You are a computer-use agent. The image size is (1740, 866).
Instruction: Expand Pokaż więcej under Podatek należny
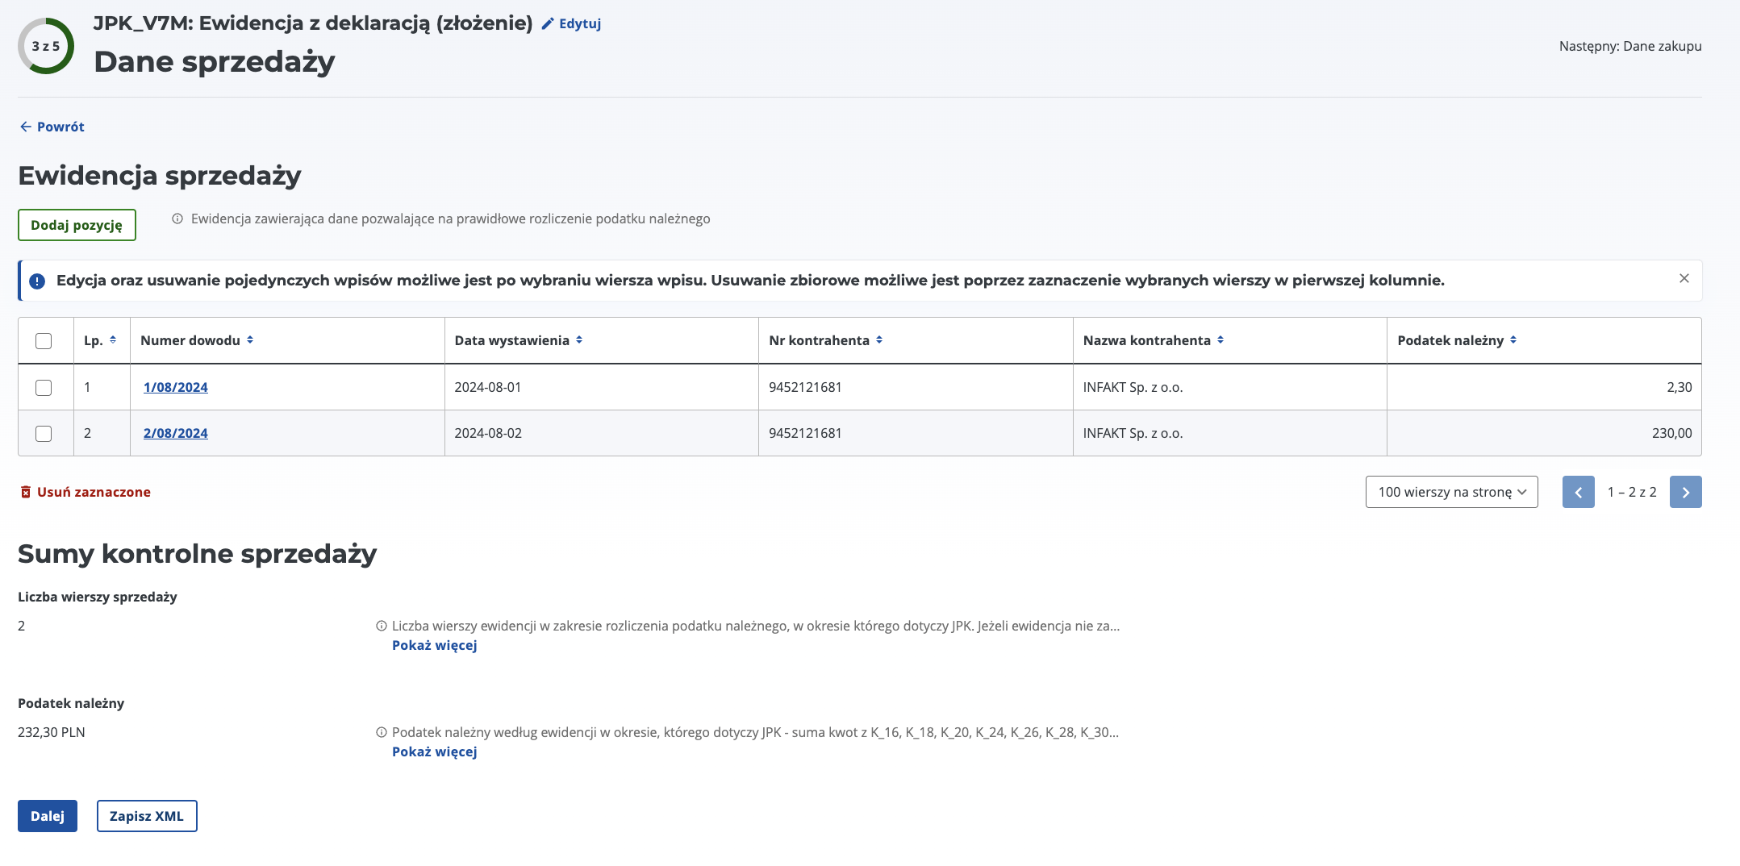[434, 752]
